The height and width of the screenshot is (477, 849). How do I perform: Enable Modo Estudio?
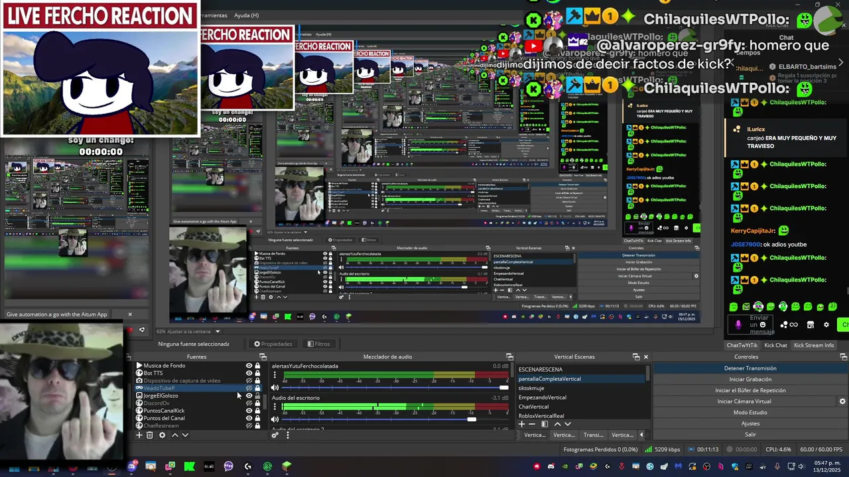point(750,413)
